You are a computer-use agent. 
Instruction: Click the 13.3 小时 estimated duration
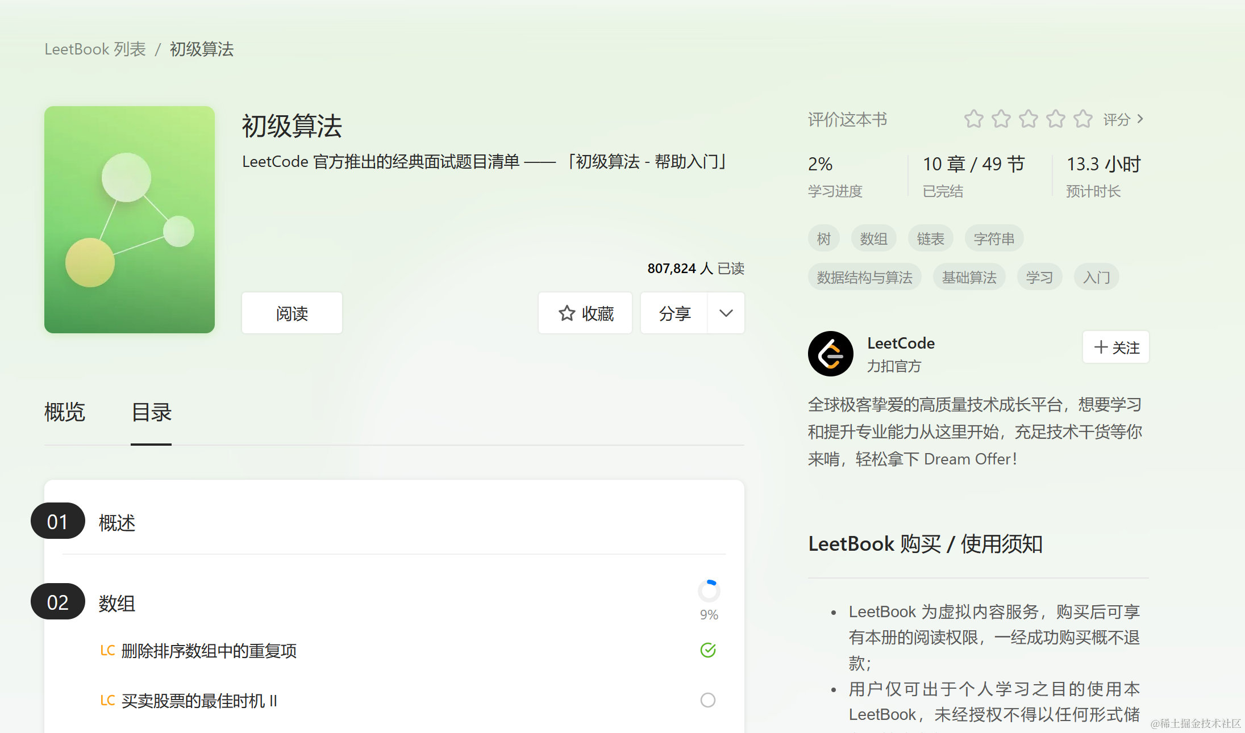[x=1104, y=164]
